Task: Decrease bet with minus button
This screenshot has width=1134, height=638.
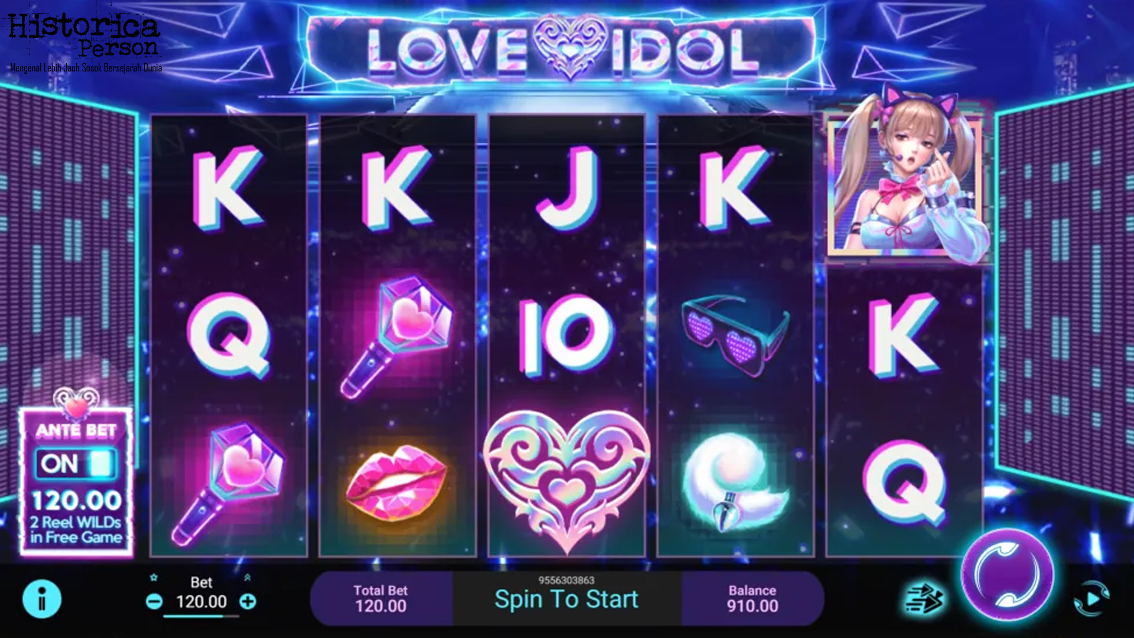Action: click(x=154, y=601)
